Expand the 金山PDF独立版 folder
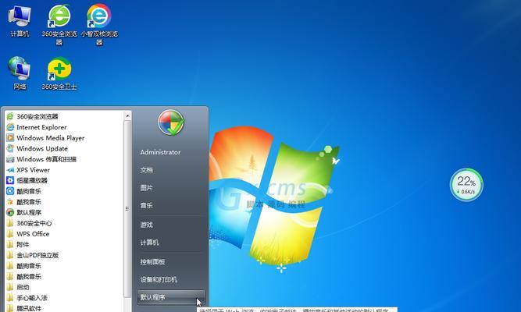 point(65,255)
